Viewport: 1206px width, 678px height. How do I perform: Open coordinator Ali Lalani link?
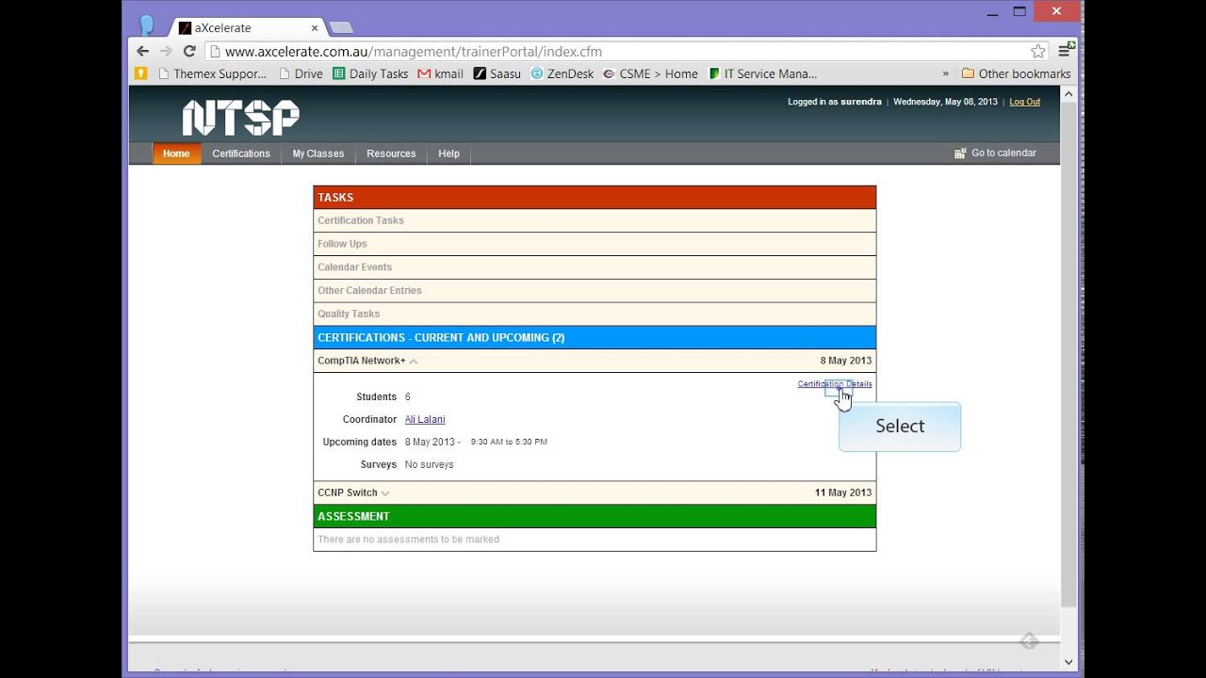pos(425,419)
